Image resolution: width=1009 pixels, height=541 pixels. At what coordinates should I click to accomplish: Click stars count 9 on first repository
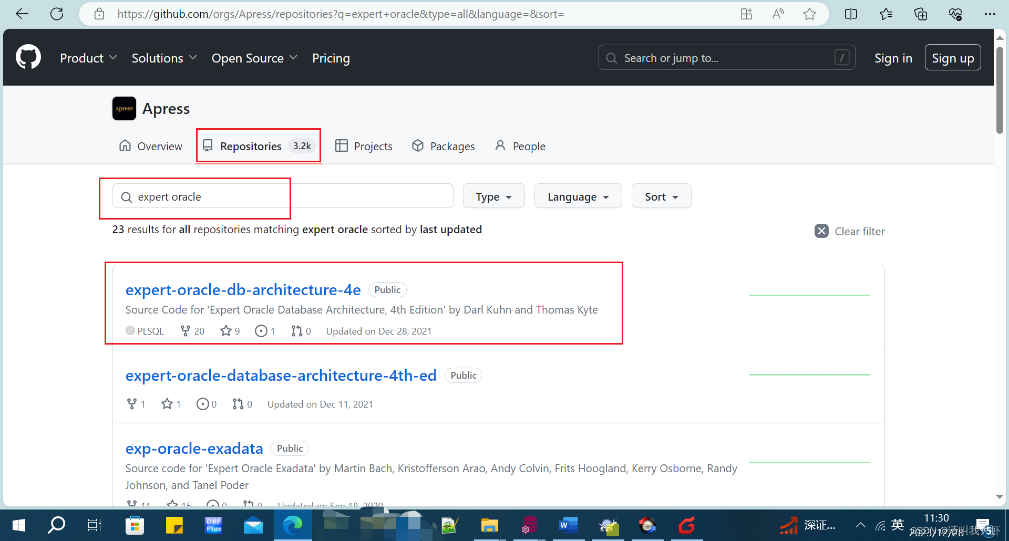[x=230, y=331]
